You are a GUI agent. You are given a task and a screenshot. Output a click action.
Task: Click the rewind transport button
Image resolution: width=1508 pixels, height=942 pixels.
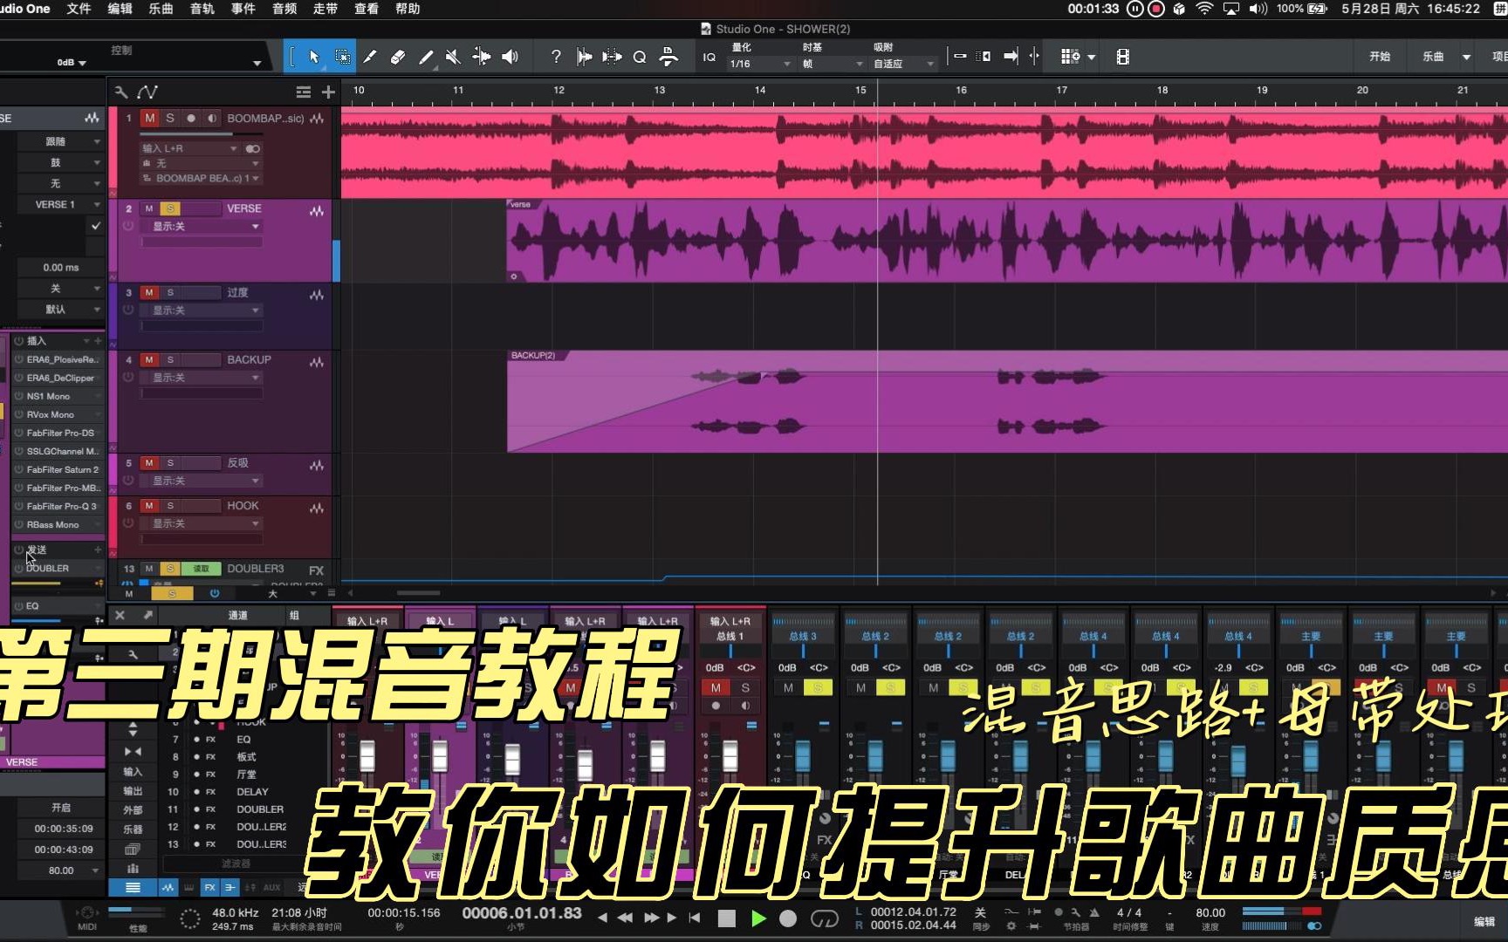[625, 918]
